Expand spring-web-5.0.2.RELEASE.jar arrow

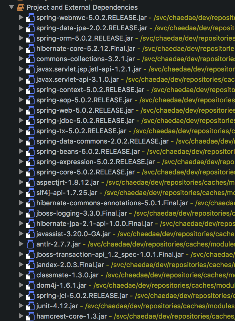pyautogui.click(x=21, y=110)
